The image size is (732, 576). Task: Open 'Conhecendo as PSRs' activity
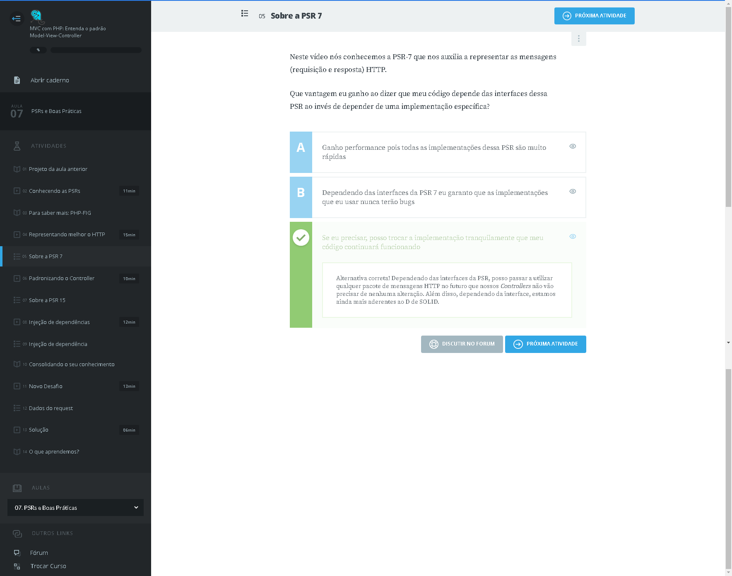click(x=55, y=191)
